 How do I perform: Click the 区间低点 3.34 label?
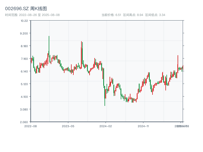tap(155, 15)
